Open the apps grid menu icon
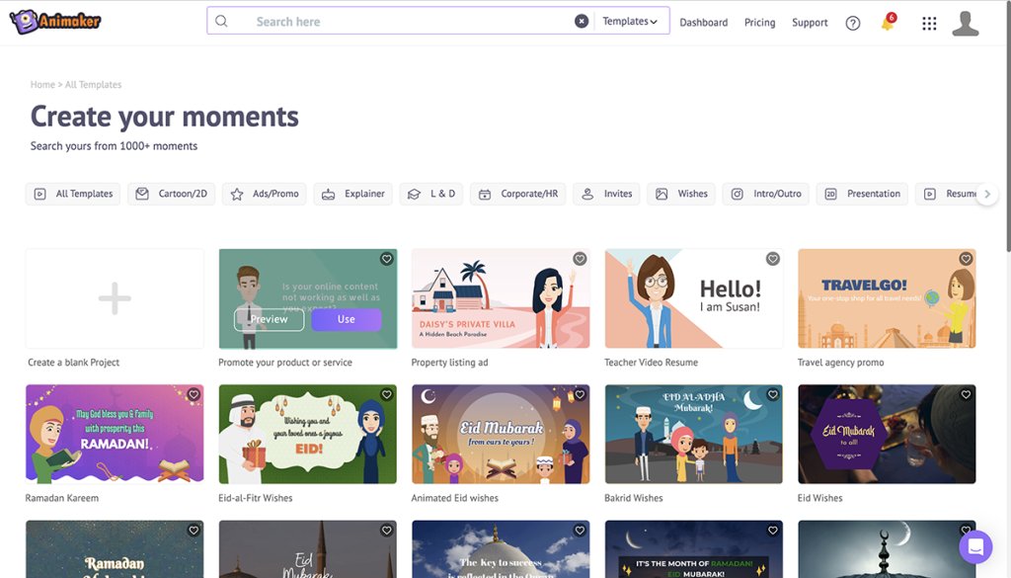 click(x=929, y=24)
